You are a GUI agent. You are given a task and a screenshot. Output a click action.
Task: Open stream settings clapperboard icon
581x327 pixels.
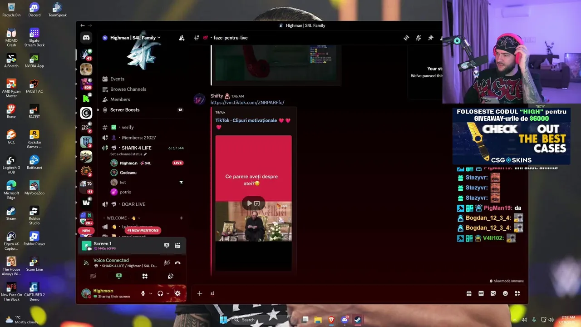pos(177,245)
